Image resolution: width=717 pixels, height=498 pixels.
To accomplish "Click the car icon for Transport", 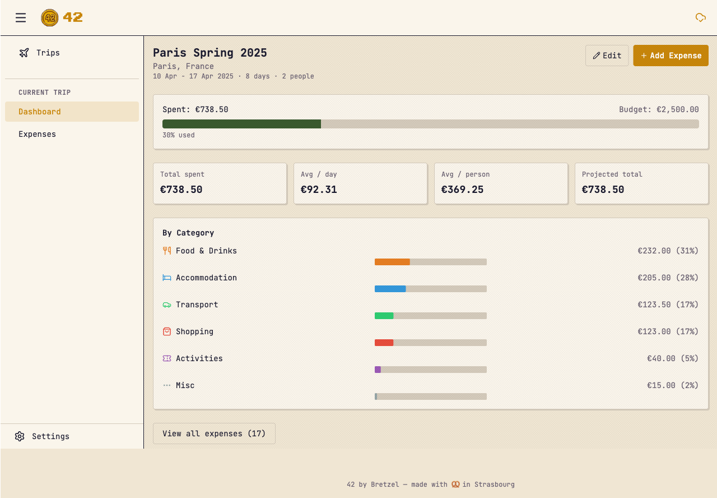I will click(166, 305).
